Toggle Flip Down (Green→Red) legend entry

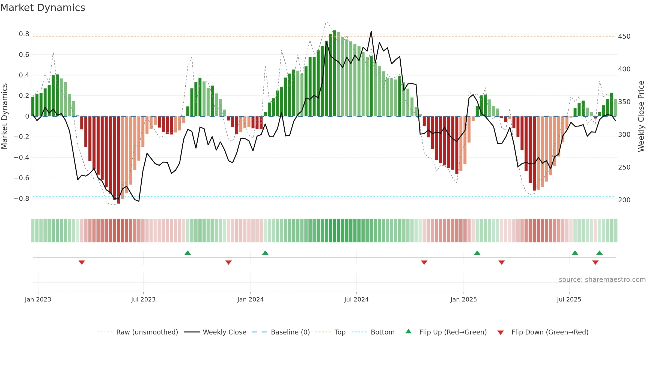click(x=543, y=332)
